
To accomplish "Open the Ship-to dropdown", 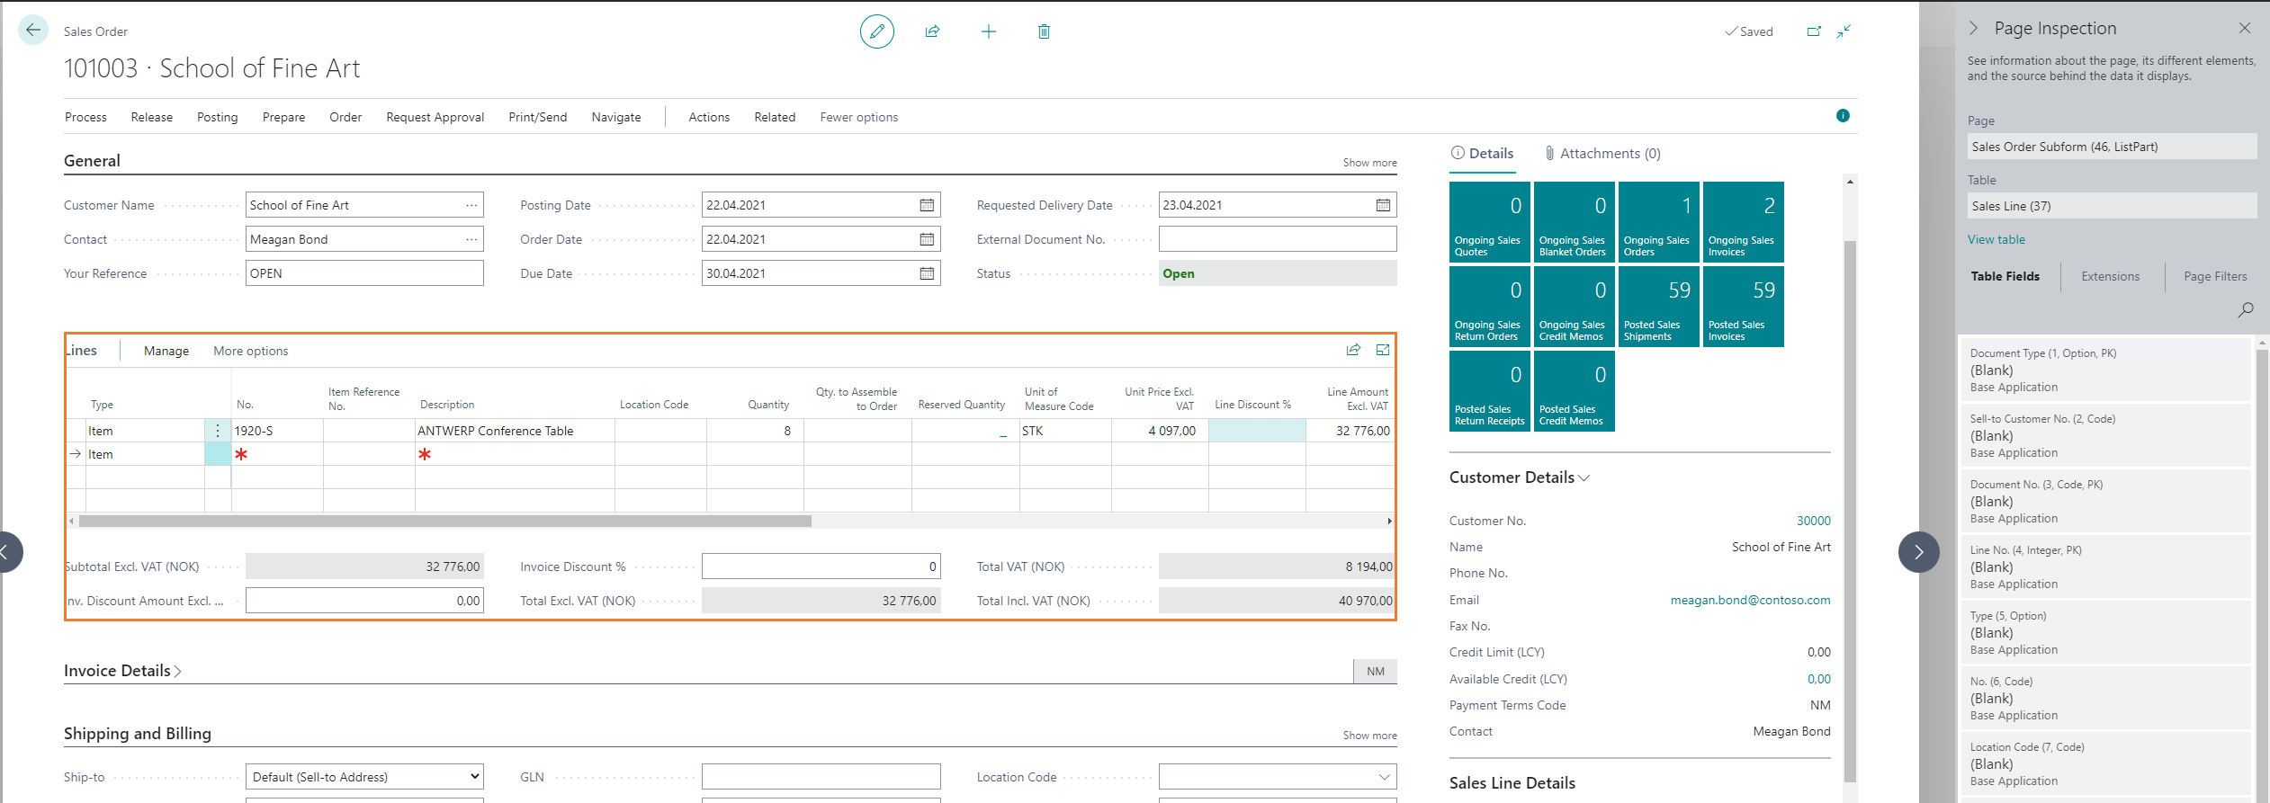I will [364, 777].
